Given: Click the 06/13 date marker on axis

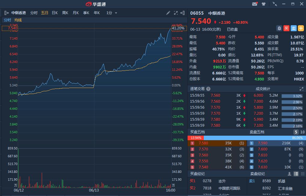Looking at the screenshot, I should coord(94,190).
